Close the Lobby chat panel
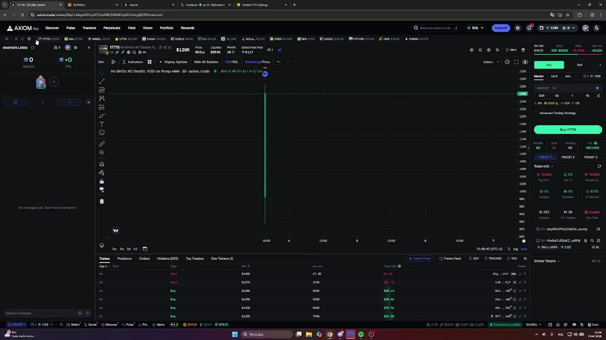The image size is (606, 340). [x=89, y=48]
